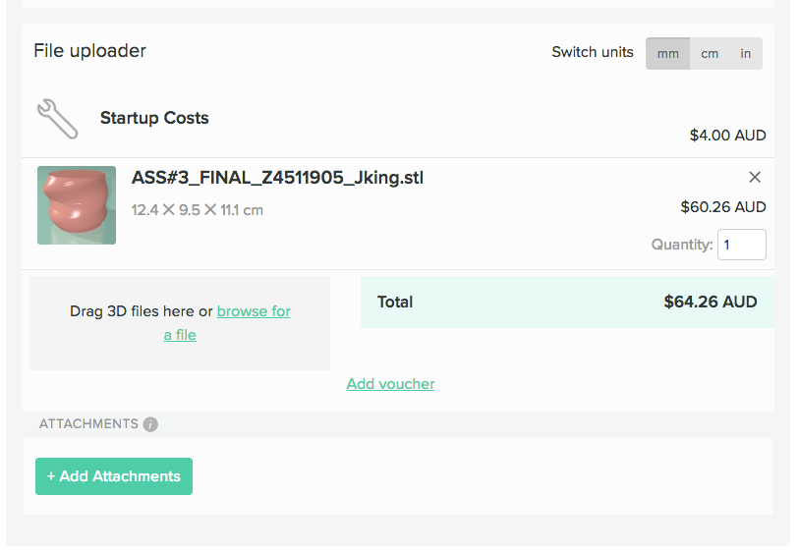
Task: Open the 3D model preview thumbnail
Action: pyautogui.click(x=77, y=205)
